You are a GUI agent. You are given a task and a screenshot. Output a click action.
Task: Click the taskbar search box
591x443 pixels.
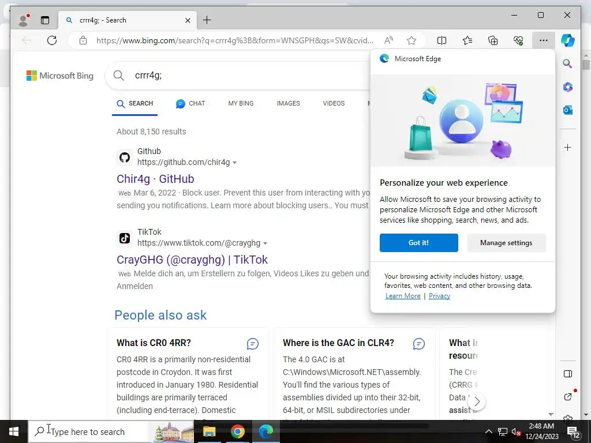click(x=111, y=431)
